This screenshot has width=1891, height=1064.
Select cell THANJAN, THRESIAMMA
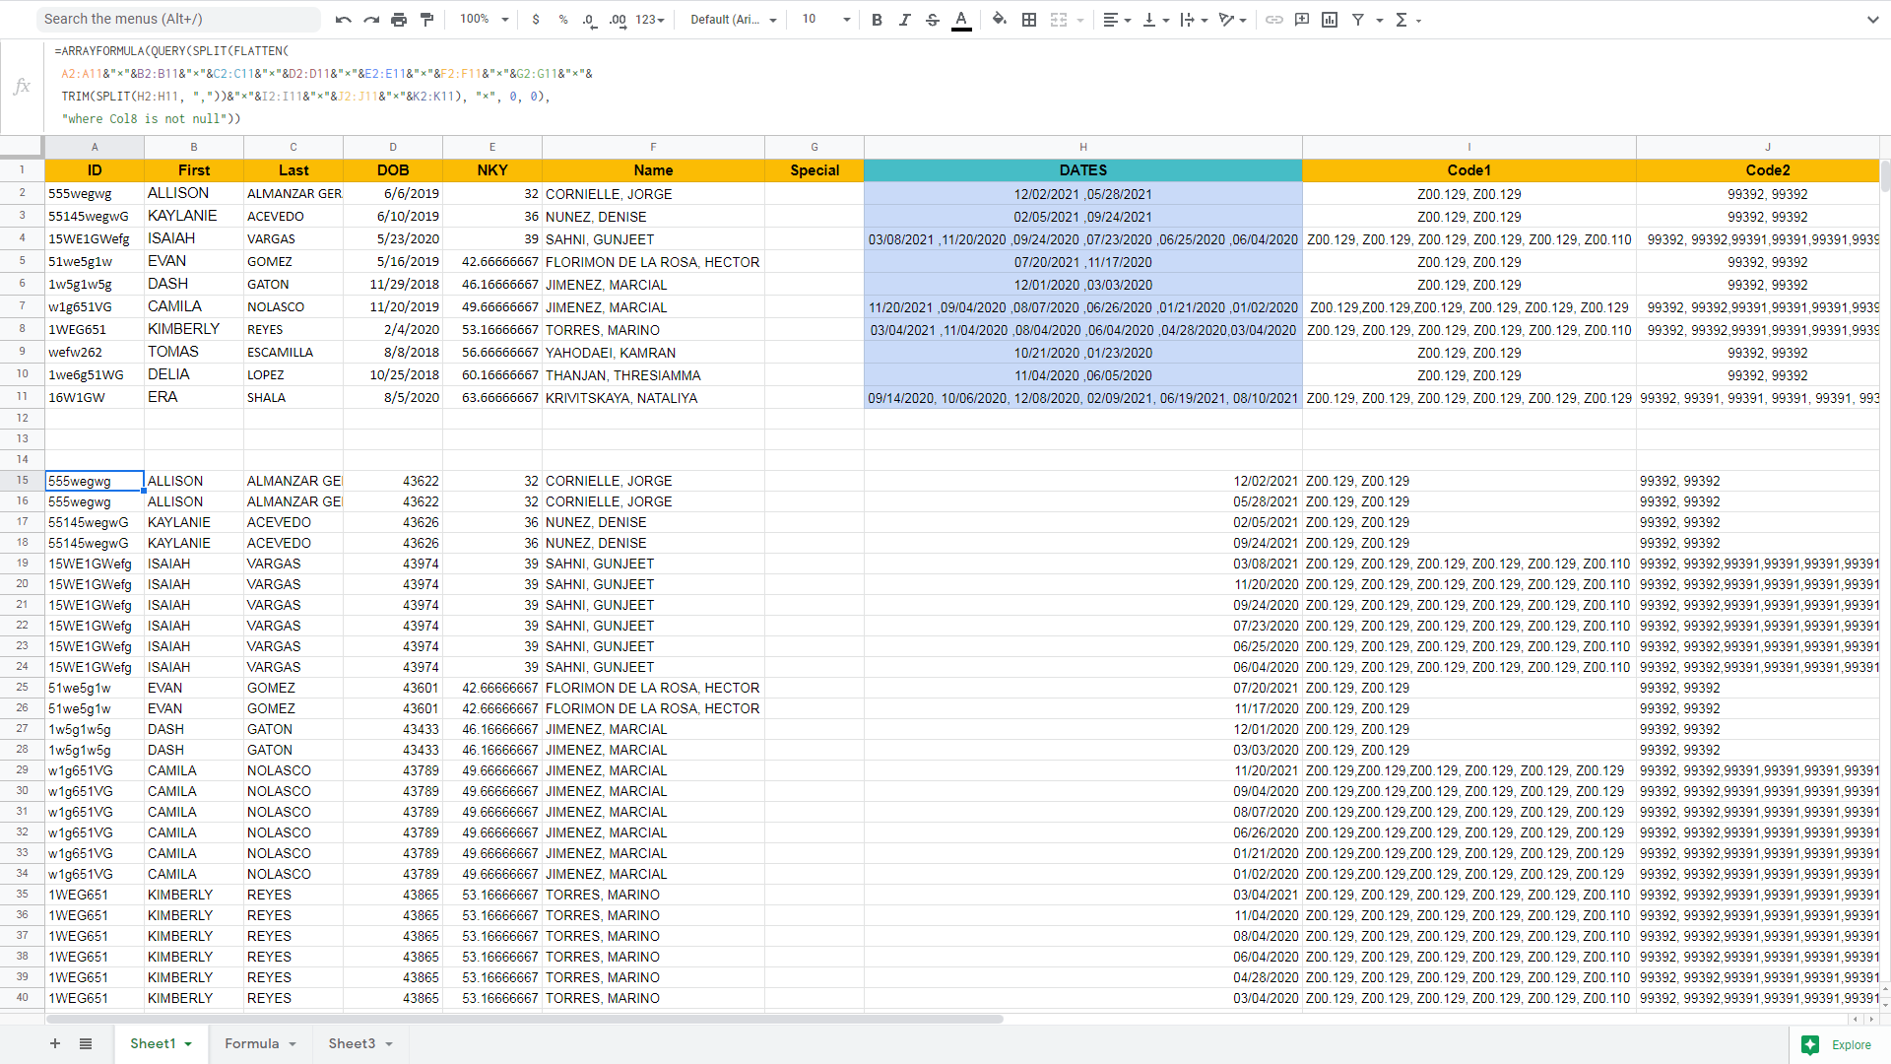653,375
